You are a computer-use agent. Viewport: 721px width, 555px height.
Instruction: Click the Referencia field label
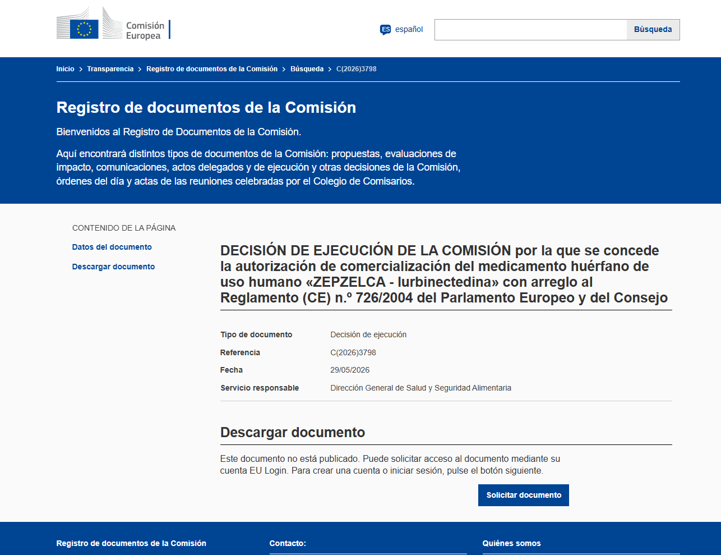coord(240,352)
